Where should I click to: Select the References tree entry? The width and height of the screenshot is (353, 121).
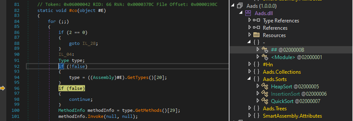tap(275, 28)
